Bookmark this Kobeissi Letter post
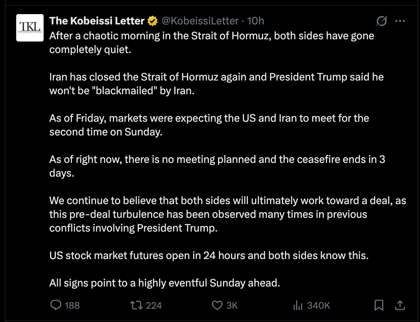Screen dimensions: 420x322 pyautogui.click(x=379, y=305)
